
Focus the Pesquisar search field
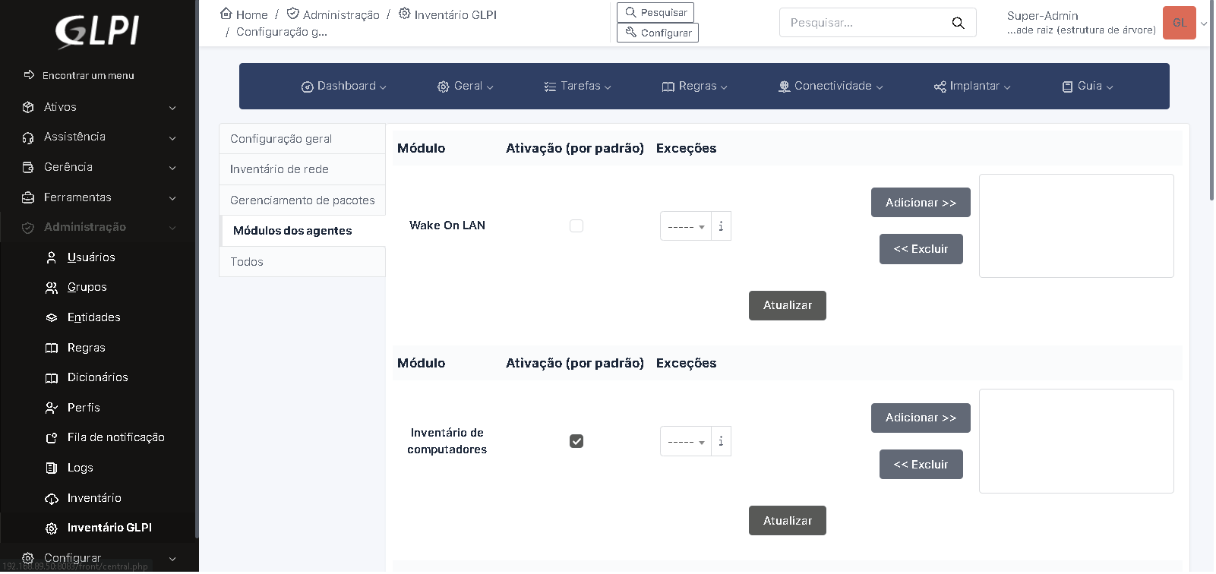point(866,23)
